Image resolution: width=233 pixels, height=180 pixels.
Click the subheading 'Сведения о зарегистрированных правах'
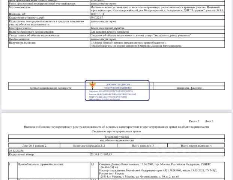(116, 131)
